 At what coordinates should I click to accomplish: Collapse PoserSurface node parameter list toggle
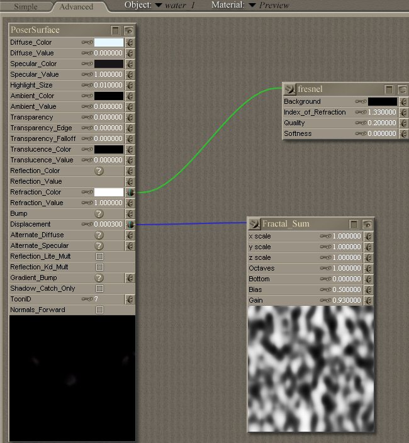point(115,30)
